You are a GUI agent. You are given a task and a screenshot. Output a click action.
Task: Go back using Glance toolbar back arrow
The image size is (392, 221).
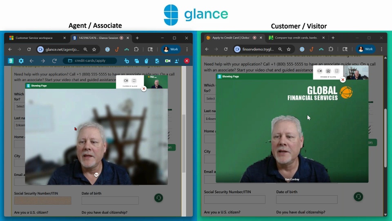pos(31,61)
